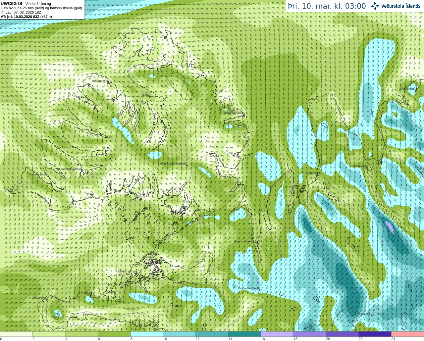424x341 pixels.
Task: Click the Gjögurflugvöllur station marker
Action: pos(244,115)
